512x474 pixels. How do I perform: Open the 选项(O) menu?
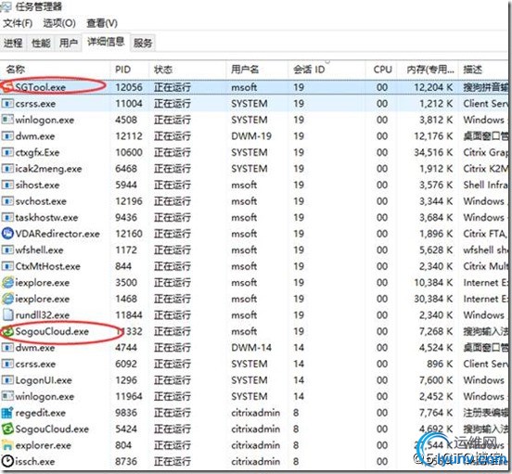click(59, 23)
